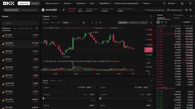Viewport: 195px width, 109px height.
Task: Expand Торговать menu
Action: point(82,3)
